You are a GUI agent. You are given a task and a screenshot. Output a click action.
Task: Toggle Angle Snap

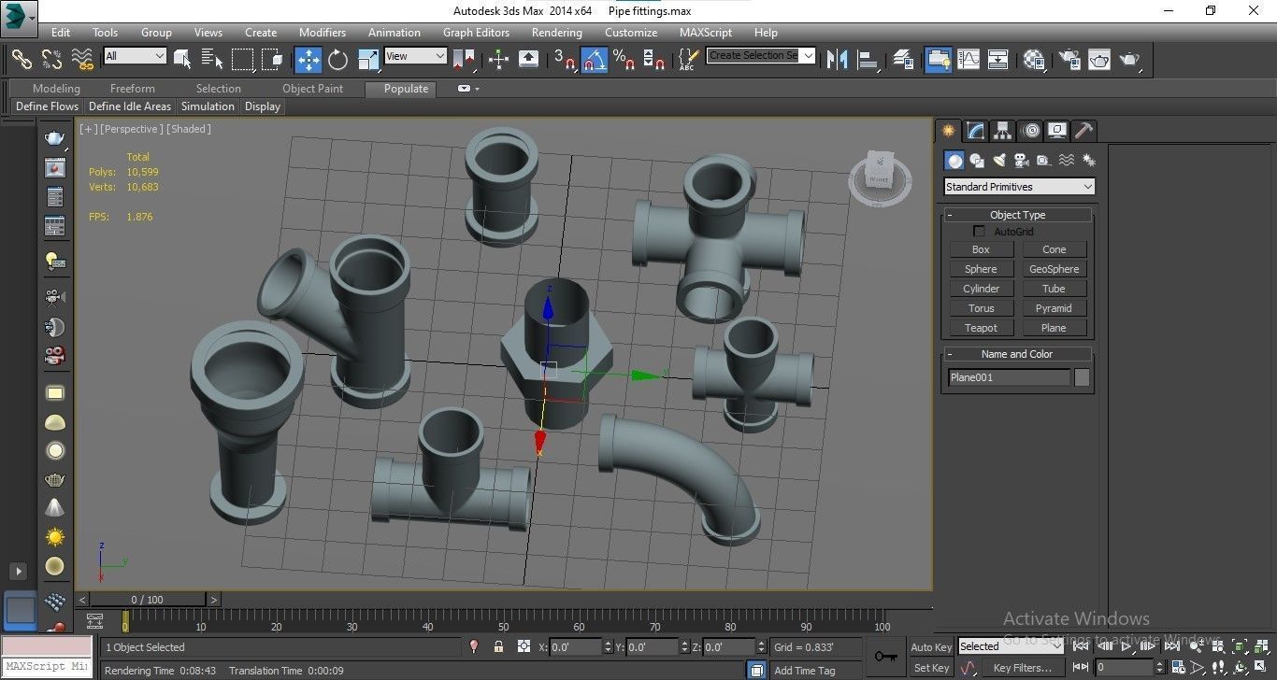(595, 59)
